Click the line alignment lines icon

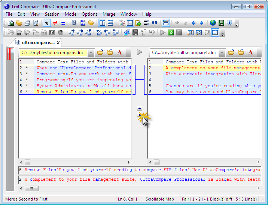146,23
